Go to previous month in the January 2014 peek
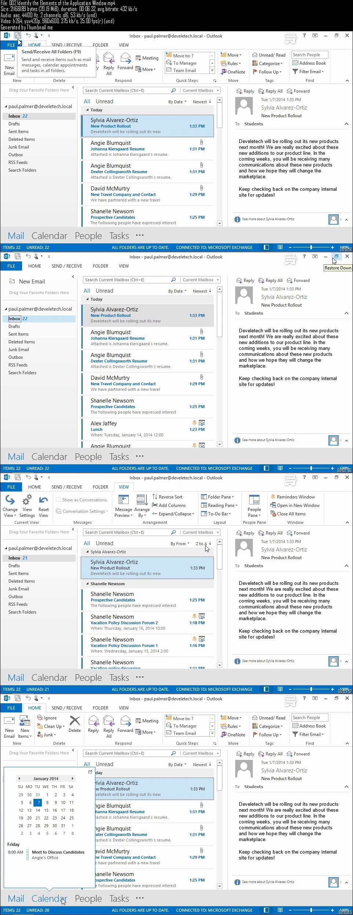The width and height of the screenshot is (353, 915). tap(19, 778)
